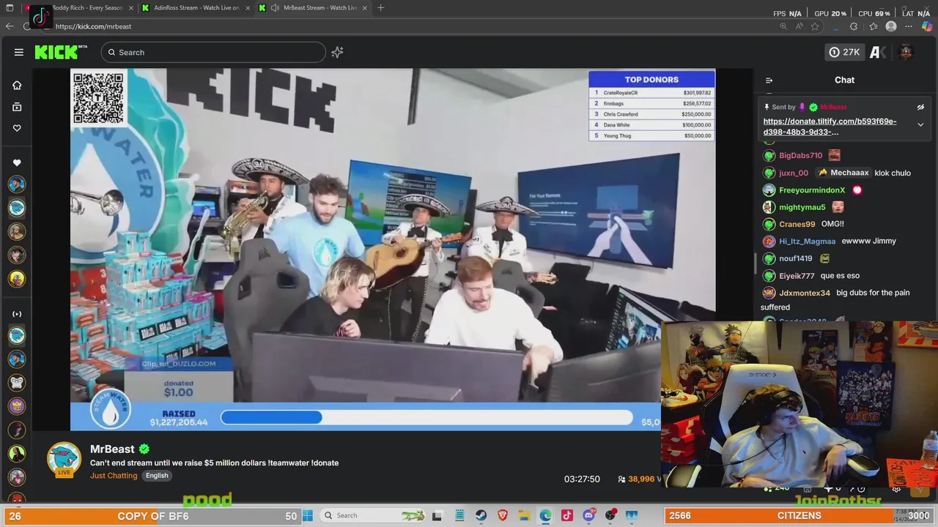Screen dimensions: 938x527
Task: Open Jdxmontex34 username in chat
Action: (x=805, y=293)
